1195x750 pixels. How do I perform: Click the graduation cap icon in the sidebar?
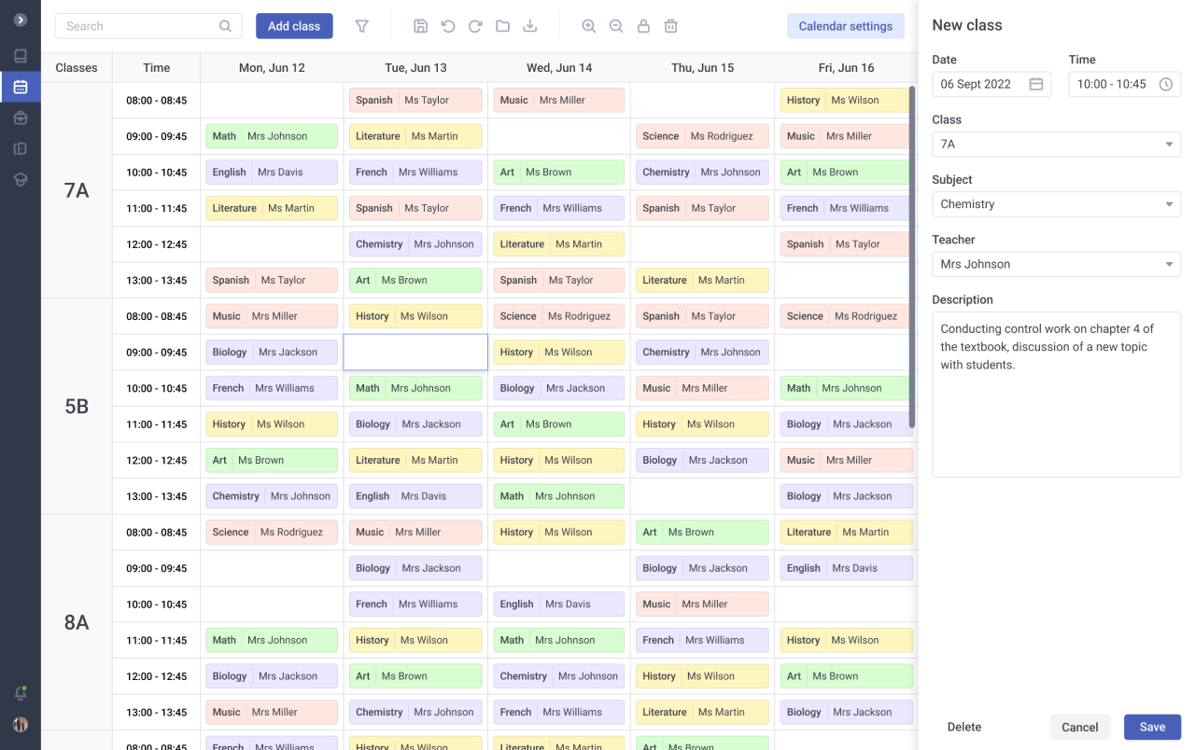coord(20,178)
